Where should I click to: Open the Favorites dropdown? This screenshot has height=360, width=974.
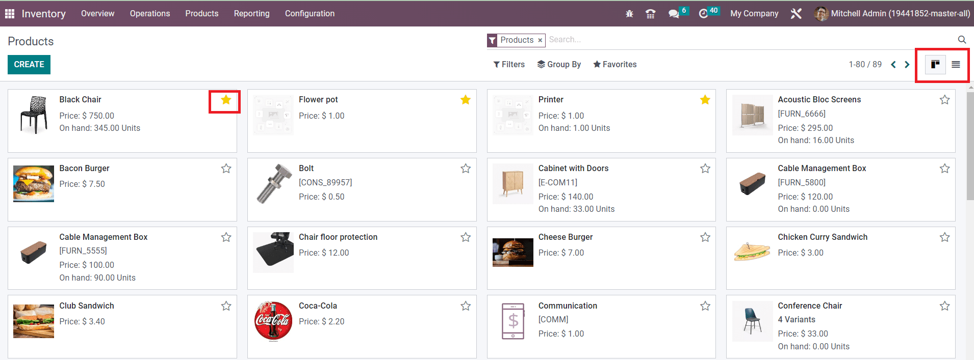[x=614, y=65]
